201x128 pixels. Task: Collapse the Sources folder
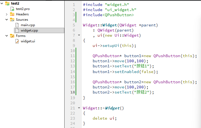click(7, 20)
